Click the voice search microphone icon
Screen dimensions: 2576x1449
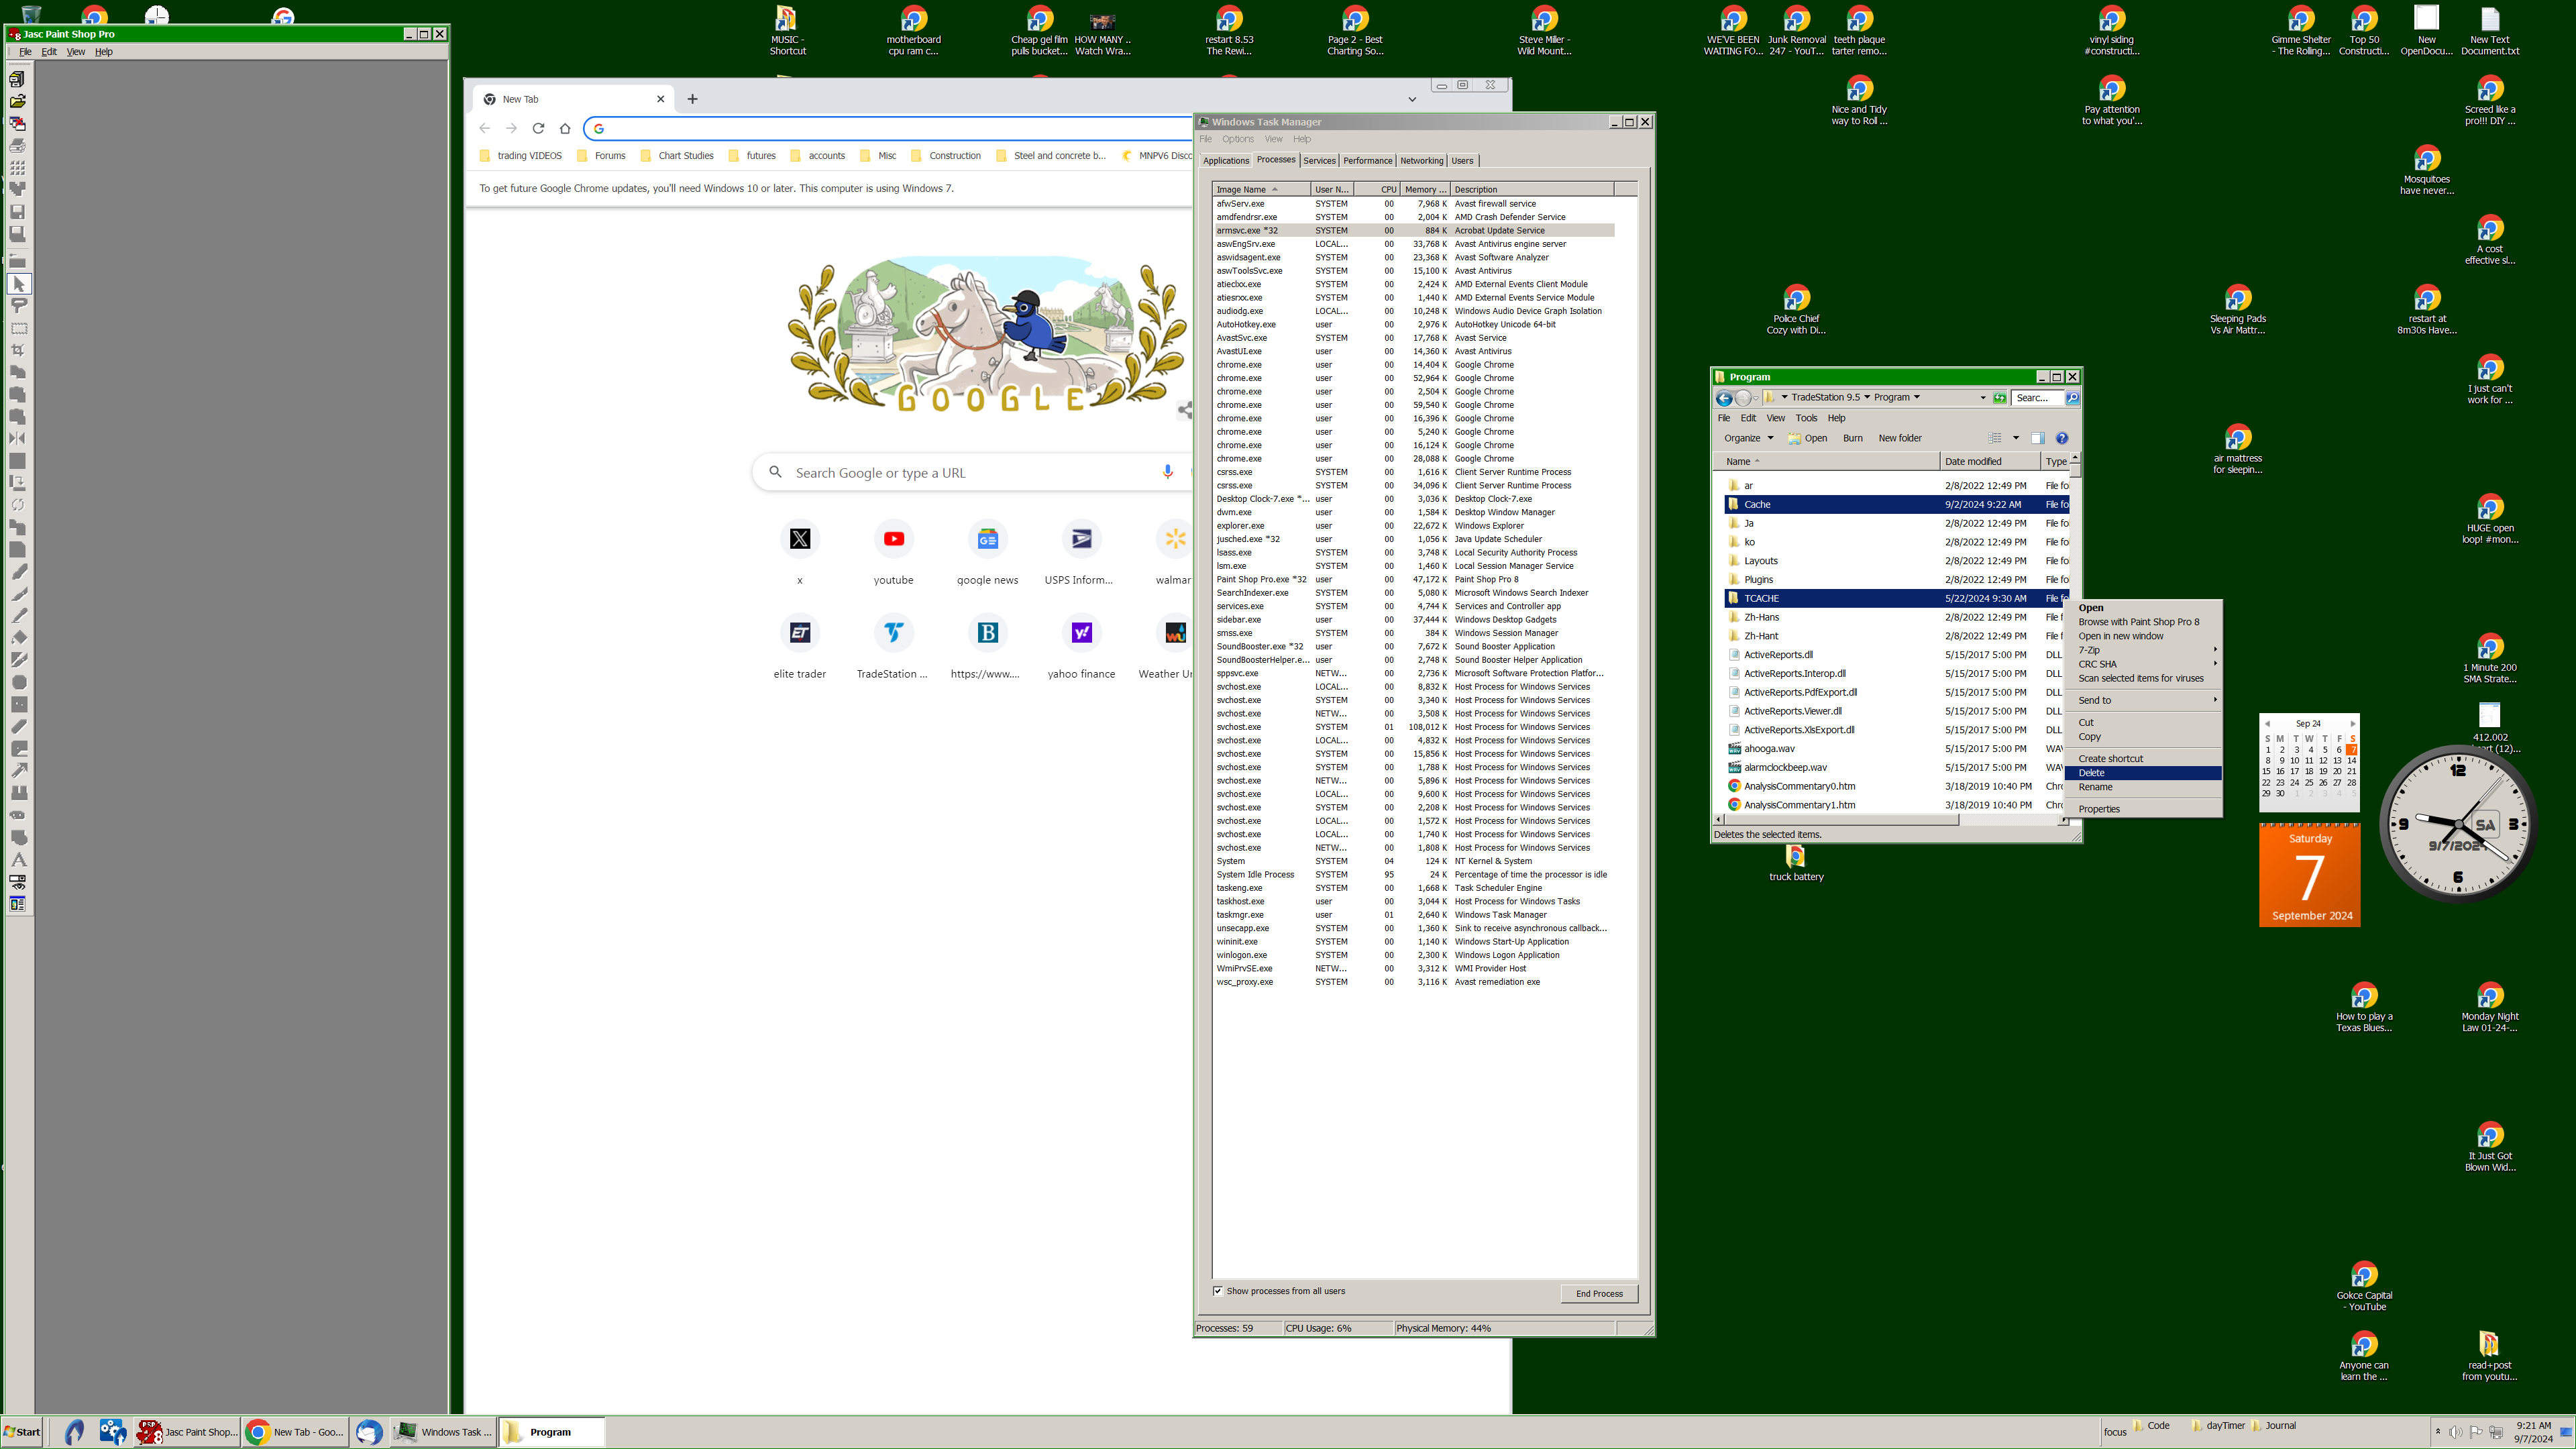point(1167,472)
